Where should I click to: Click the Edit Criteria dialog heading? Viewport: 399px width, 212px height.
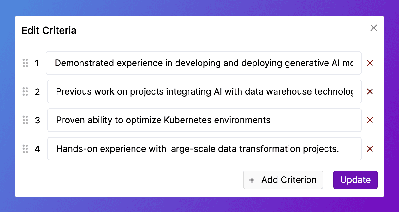[x=49, y=30]
